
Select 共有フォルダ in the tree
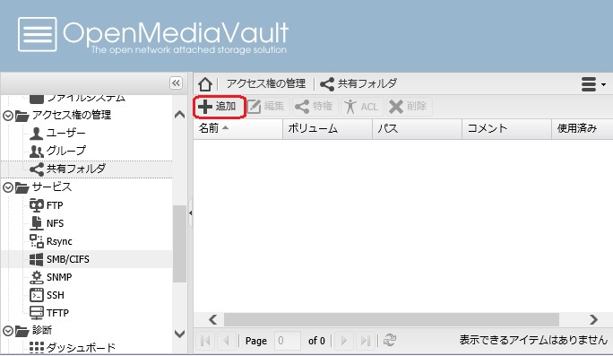point(76,169)
